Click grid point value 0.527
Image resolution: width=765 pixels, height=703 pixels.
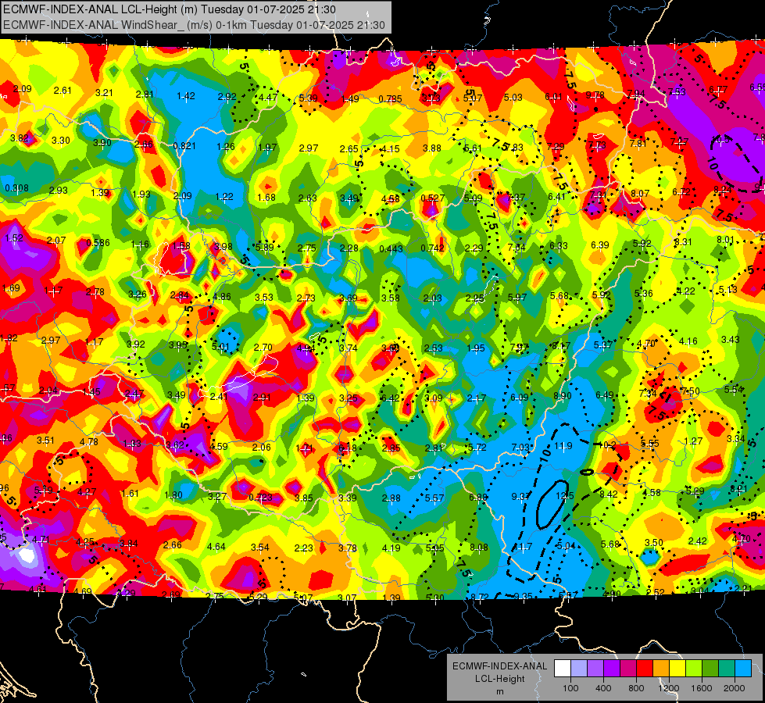pyautogui.click(x=433, y=198)
